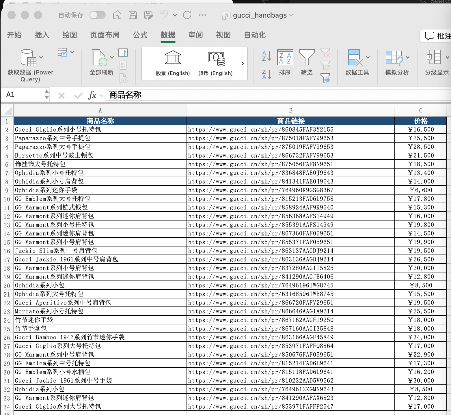Select the 公式 tab

click(x=140, y=35)
